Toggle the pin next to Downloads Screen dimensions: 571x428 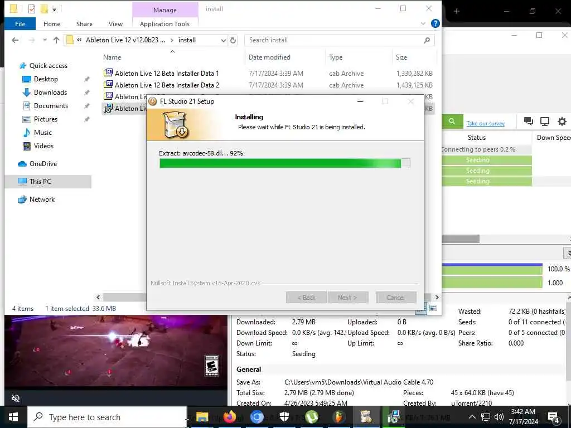(86, 93)
